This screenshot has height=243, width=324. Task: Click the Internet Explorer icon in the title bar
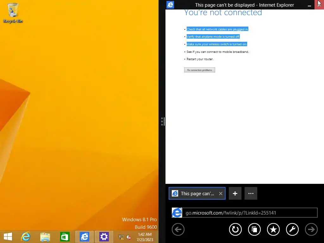[x=170, y=5]
